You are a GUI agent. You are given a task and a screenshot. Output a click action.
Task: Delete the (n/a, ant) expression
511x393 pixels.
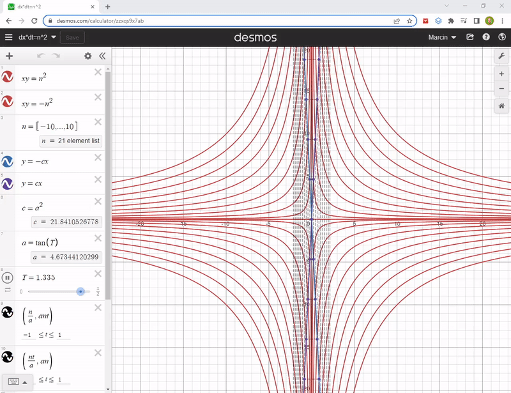(98, 308)
